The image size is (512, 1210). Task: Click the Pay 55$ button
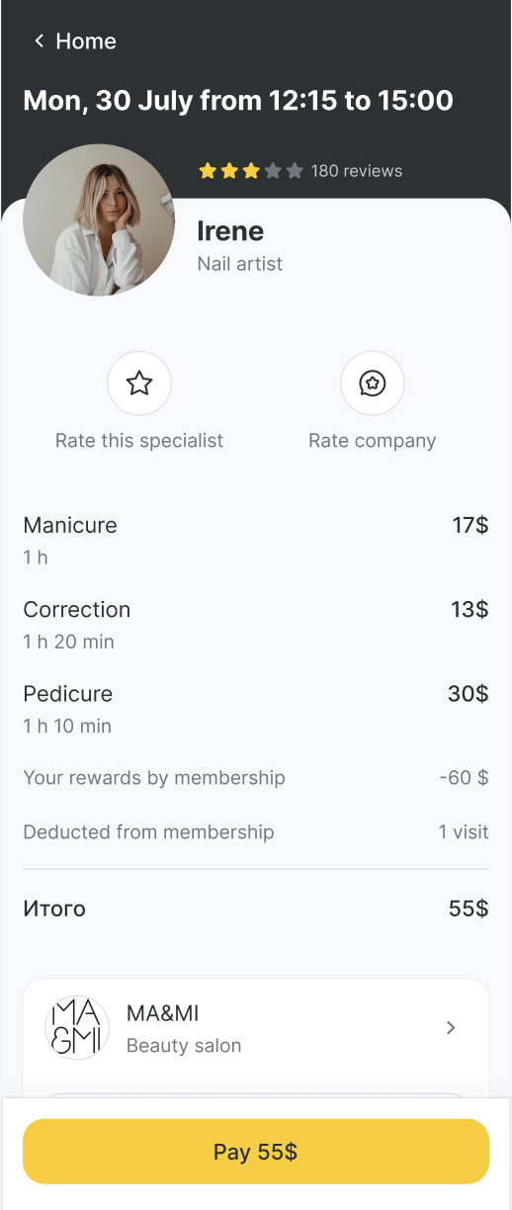[256, 1152]
